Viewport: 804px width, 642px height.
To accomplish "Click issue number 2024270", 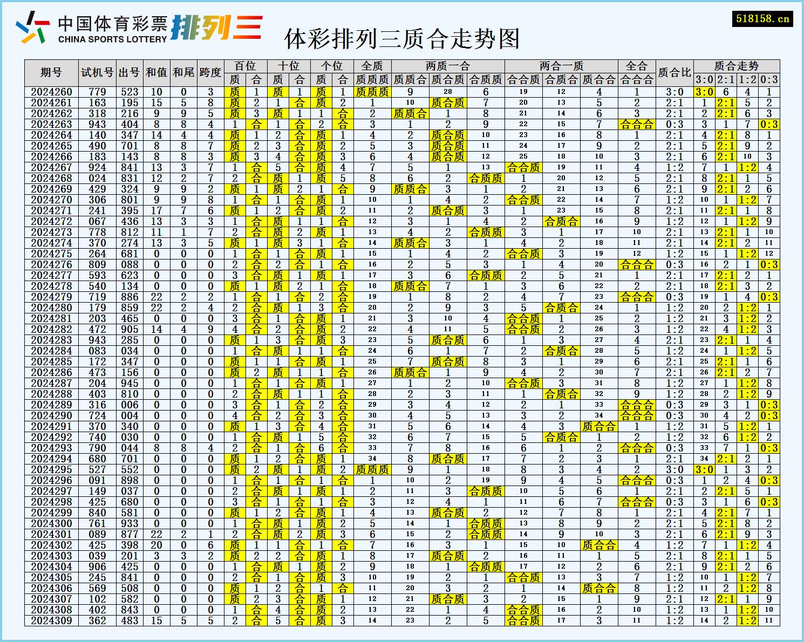I will tap(51, 200).
